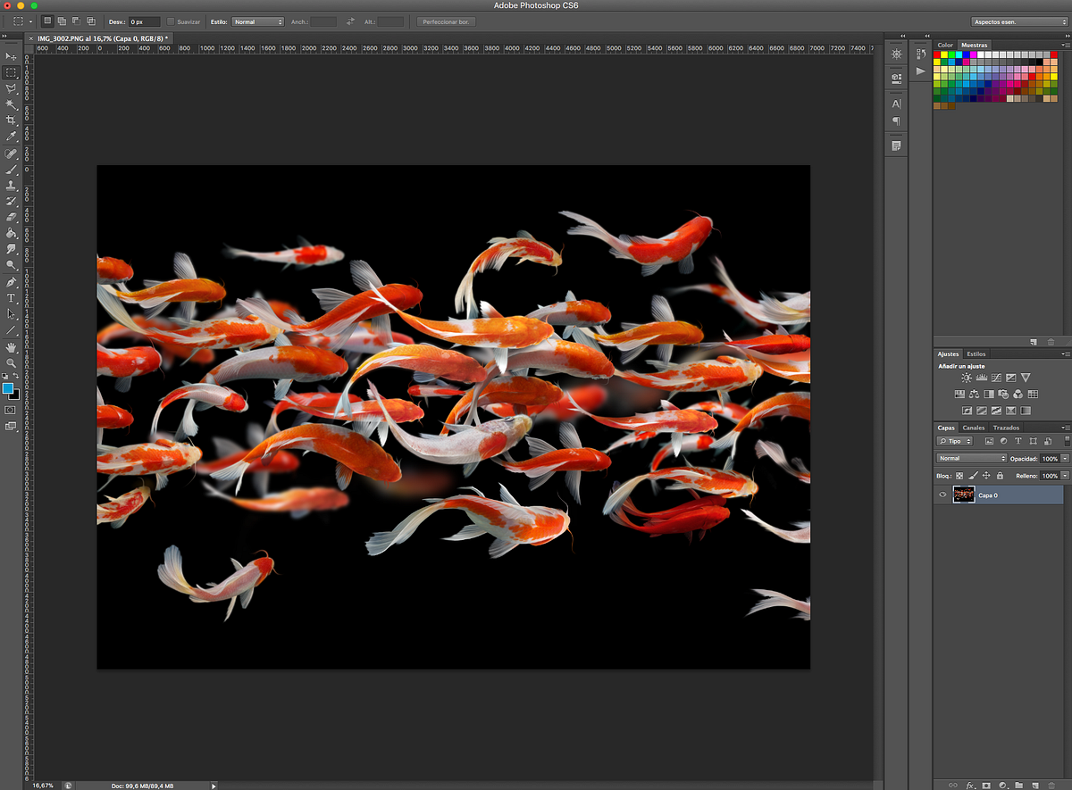Select the Move tool
This screenshot has width=1072, height=790.
12,56
